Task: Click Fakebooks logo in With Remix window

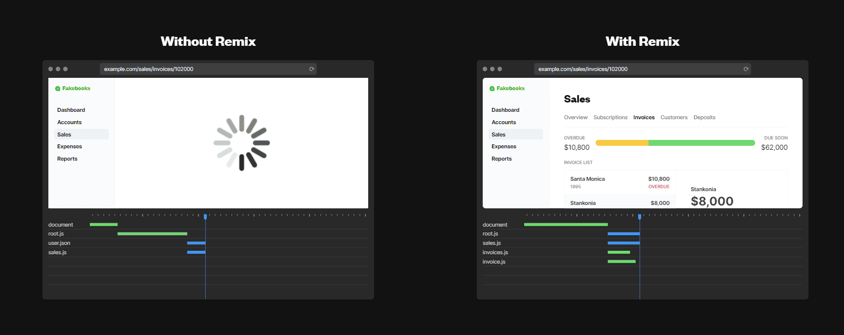Action: click(x=507, y=89)
